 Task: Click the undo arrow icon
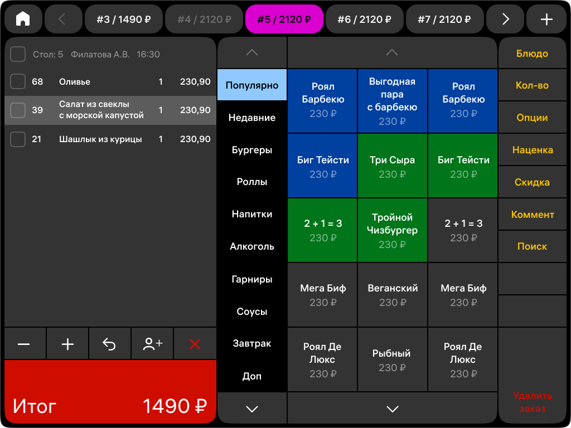tap(110, 344)
